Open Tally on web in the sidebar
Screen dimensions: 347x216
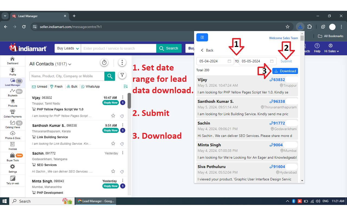[12, 180]
